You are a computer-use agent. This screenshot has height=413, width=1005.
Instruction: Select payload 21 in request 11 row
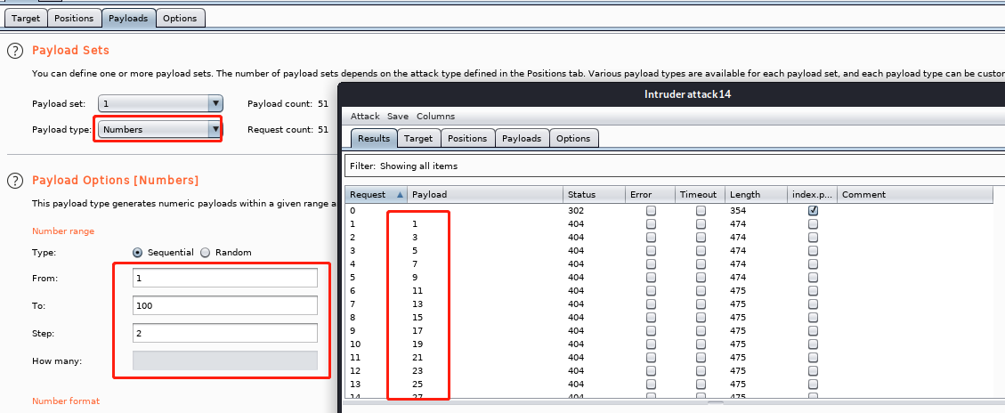click(417, 357)
